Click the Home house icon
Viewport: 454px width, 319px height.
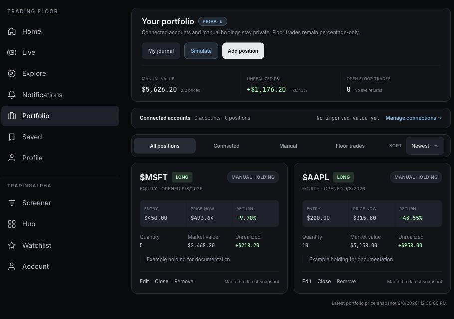[x=12, y=31]
